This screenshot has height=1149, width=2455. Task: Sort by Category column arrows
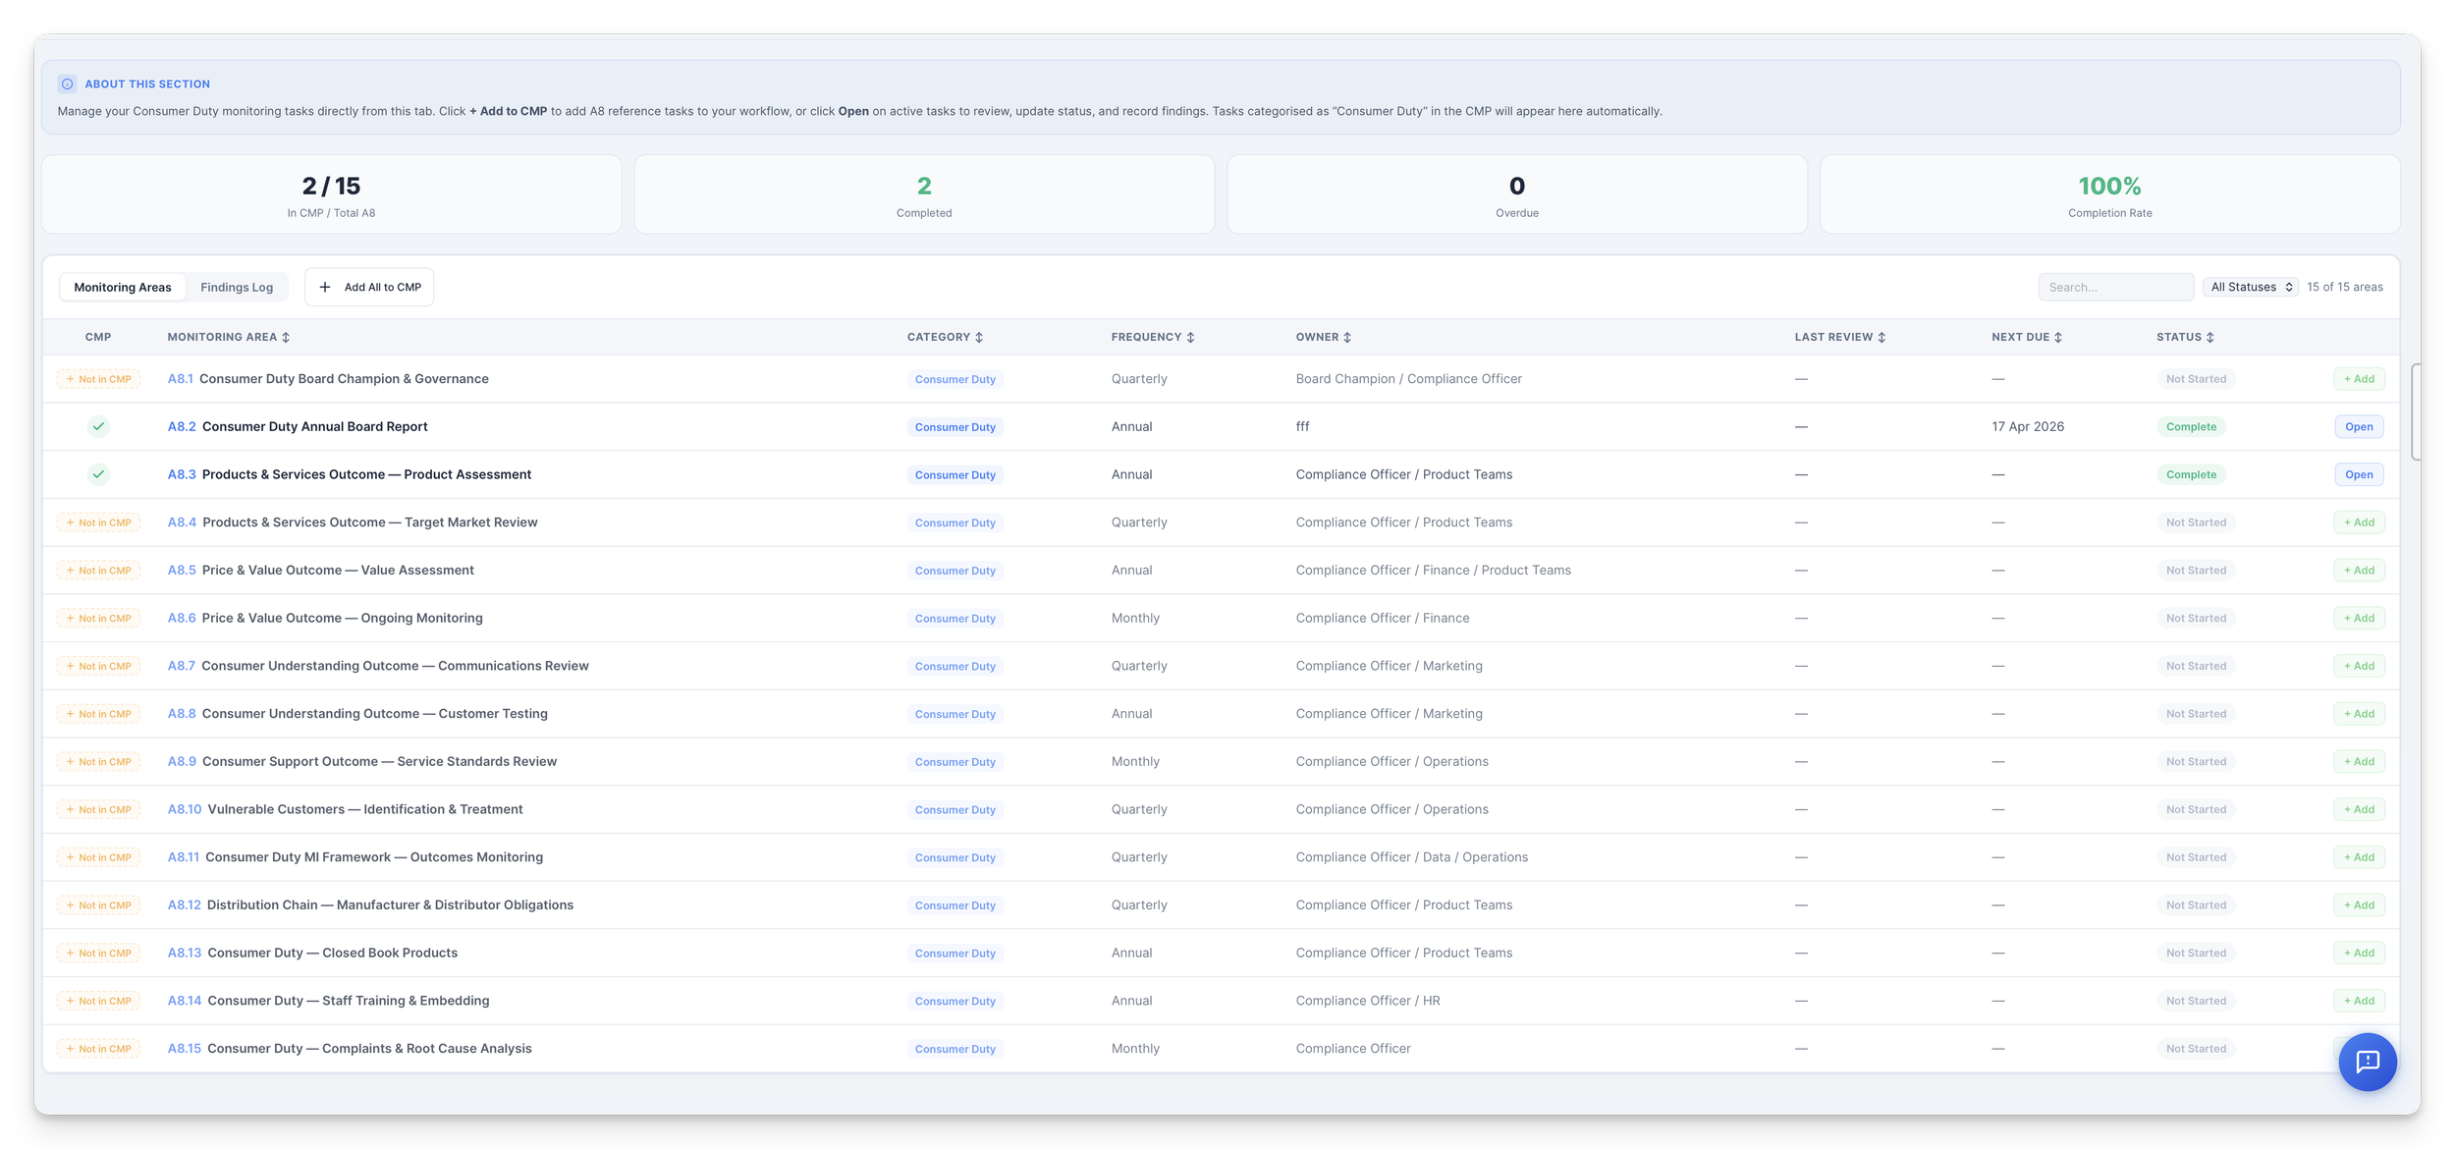[x=979, y=338]
